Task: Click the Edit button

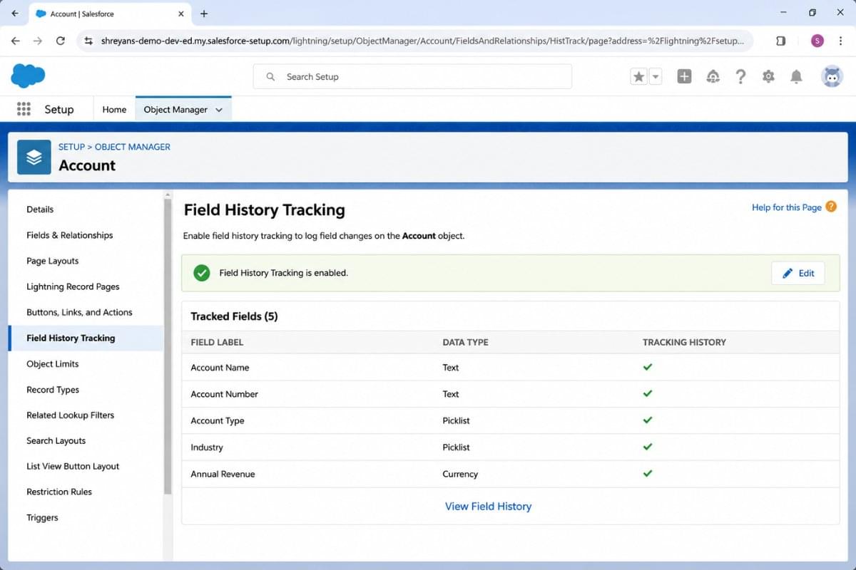Action: tap(798, 273)
